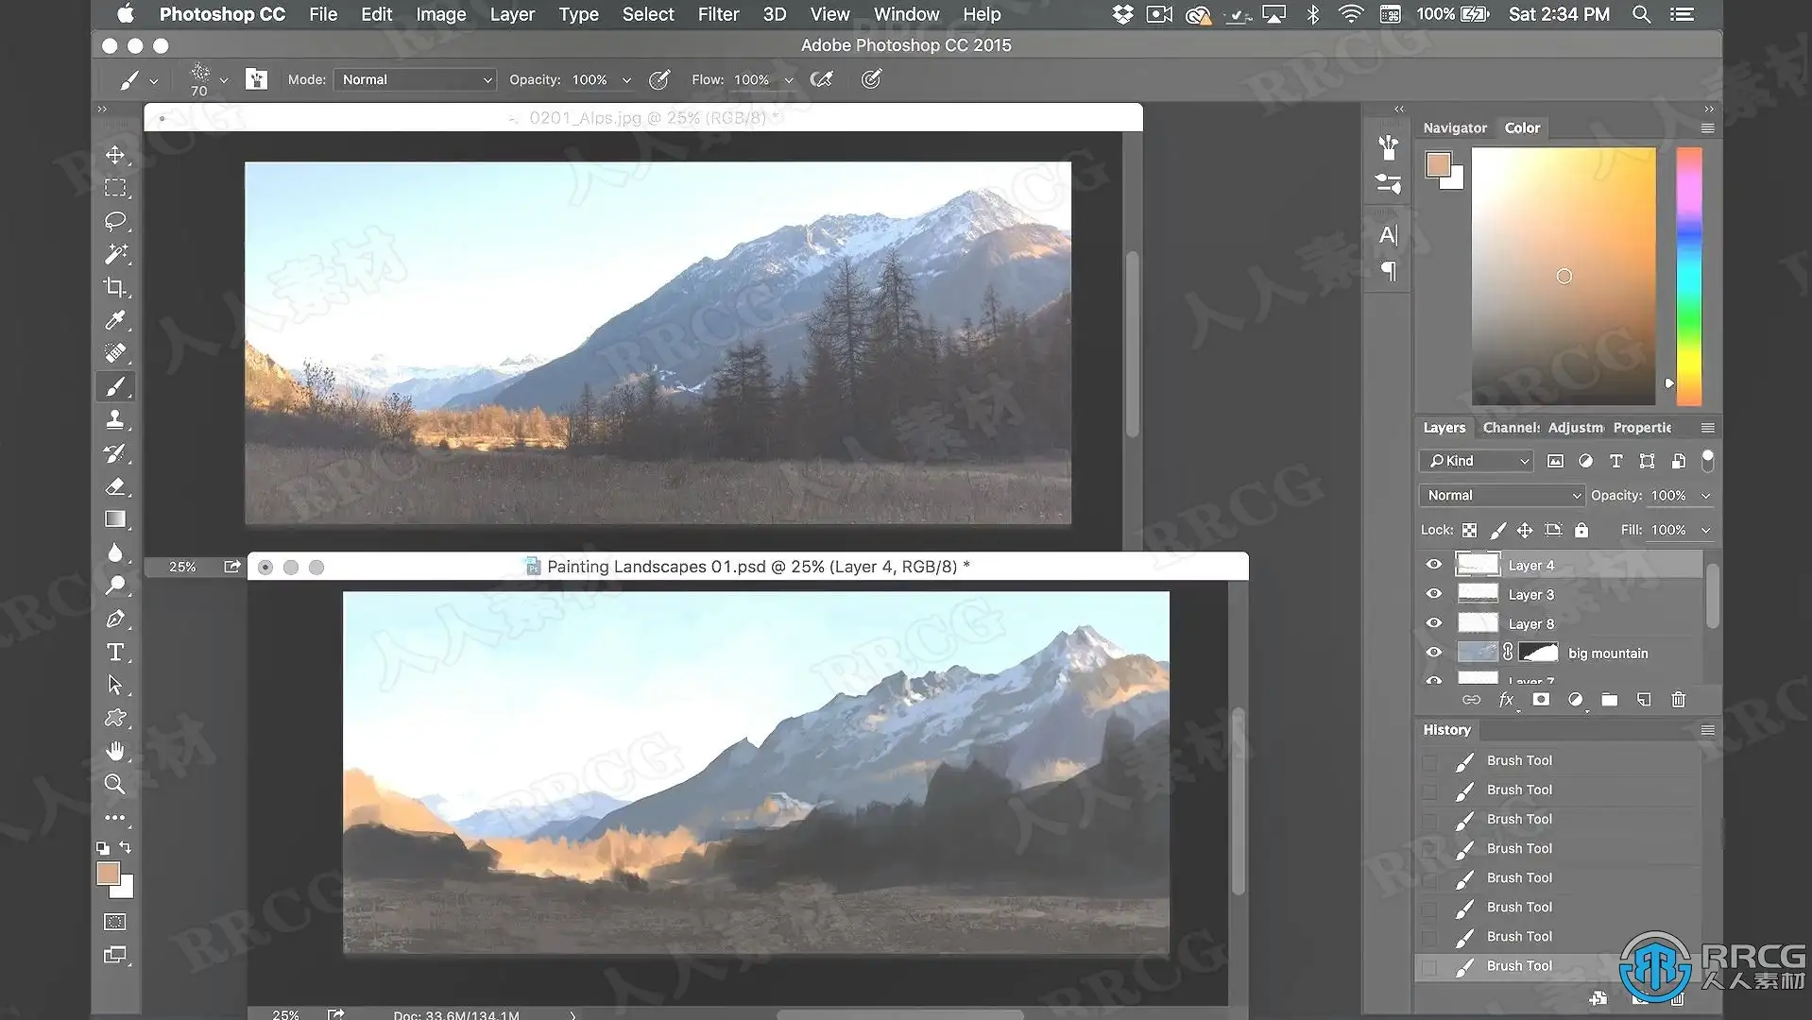This screenshot has width=1812, height=1020.
Task: Select the Dodge tool
Action: 115,586
